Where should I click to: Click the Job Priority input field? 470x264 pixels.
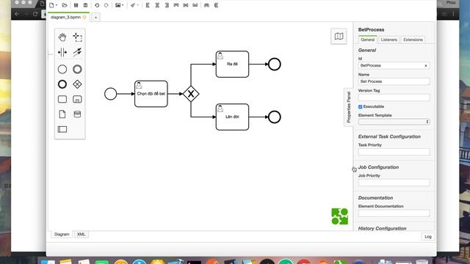click(x=394, y=183)
